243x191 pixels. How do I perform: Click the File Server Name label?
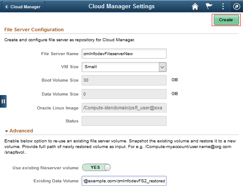click(x=60, y=54)
